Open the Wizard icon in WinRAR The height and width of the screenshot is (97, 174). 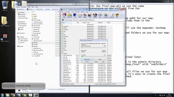pyautogui.click(x=95, y=16)
